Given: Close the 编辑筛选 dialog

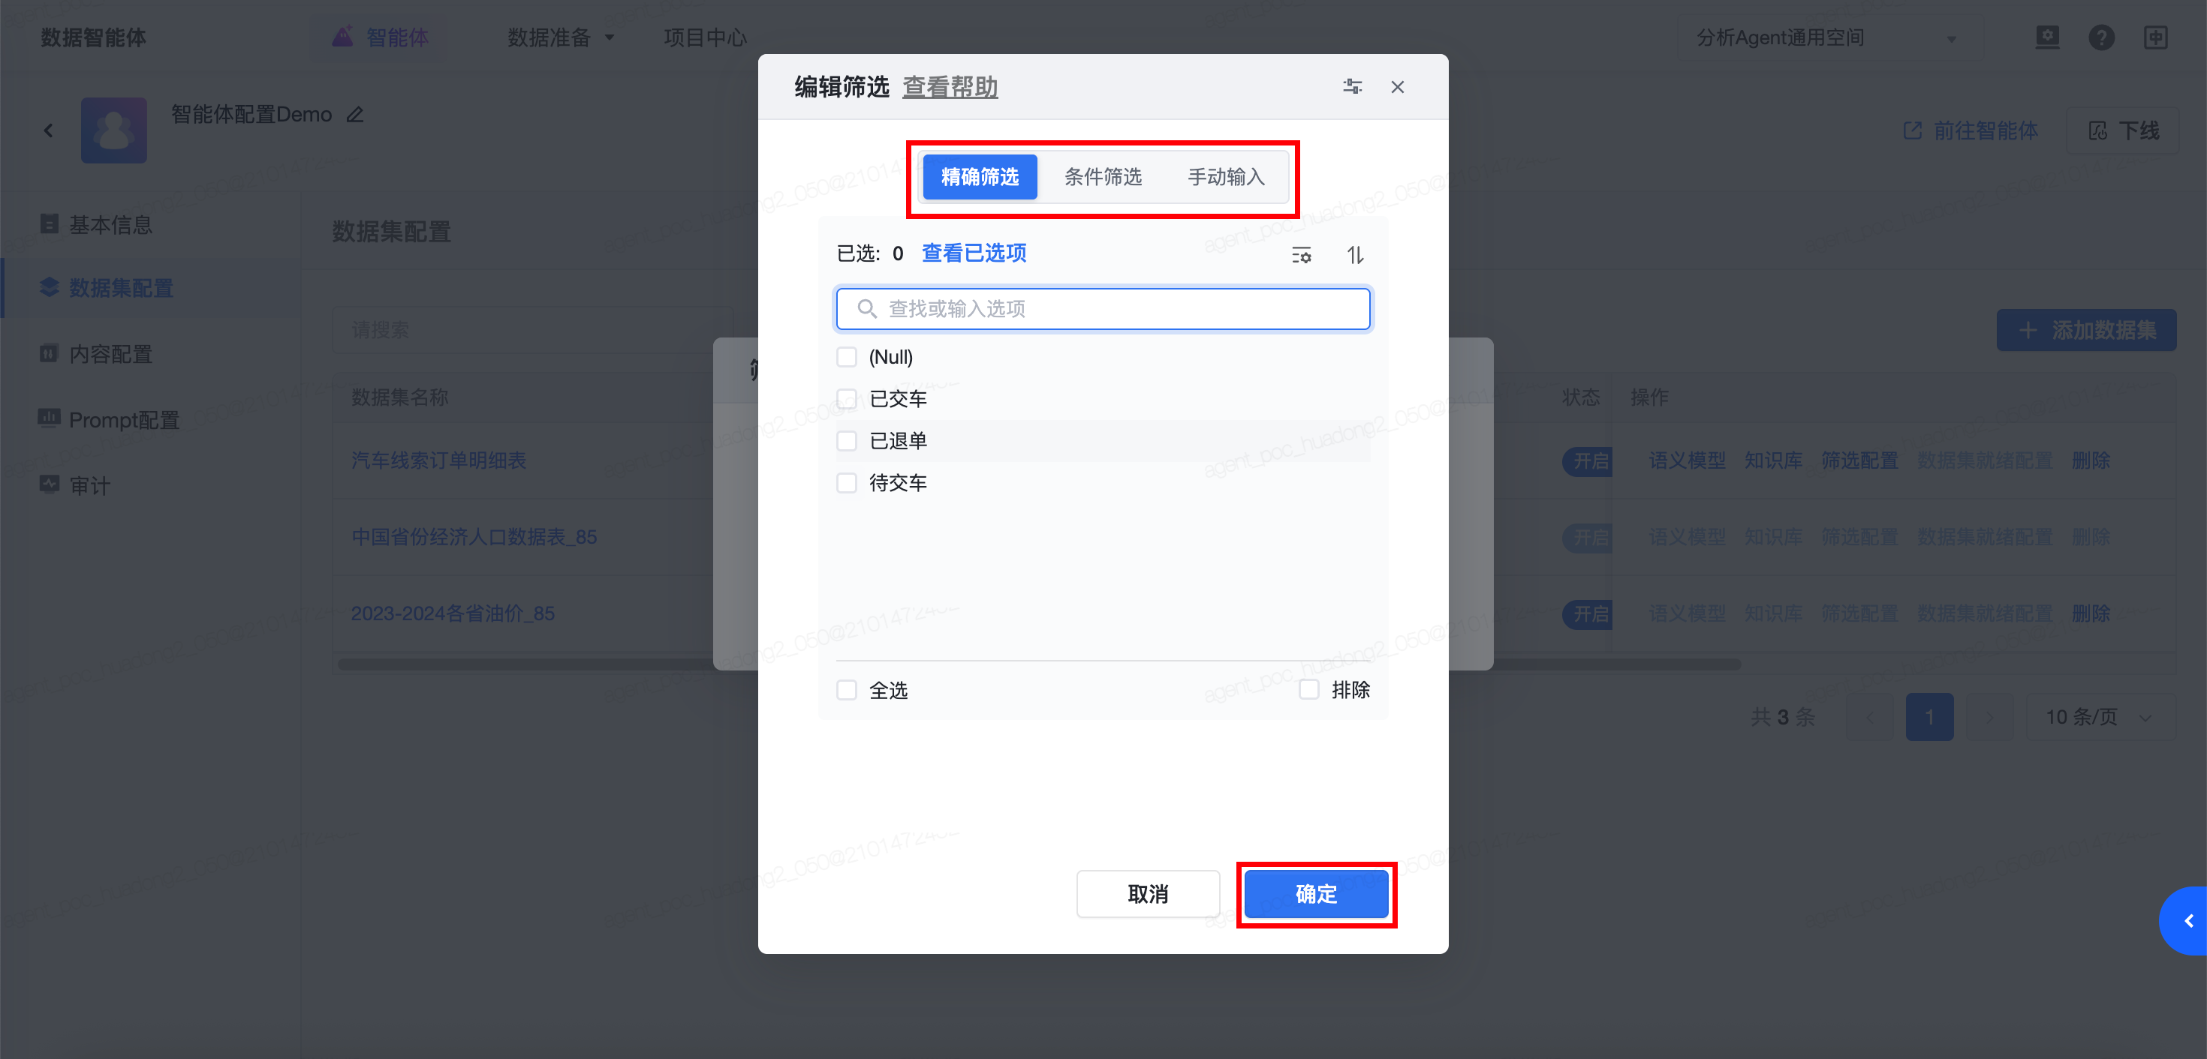Looking at the screenshot, I should click(1397, 86).
